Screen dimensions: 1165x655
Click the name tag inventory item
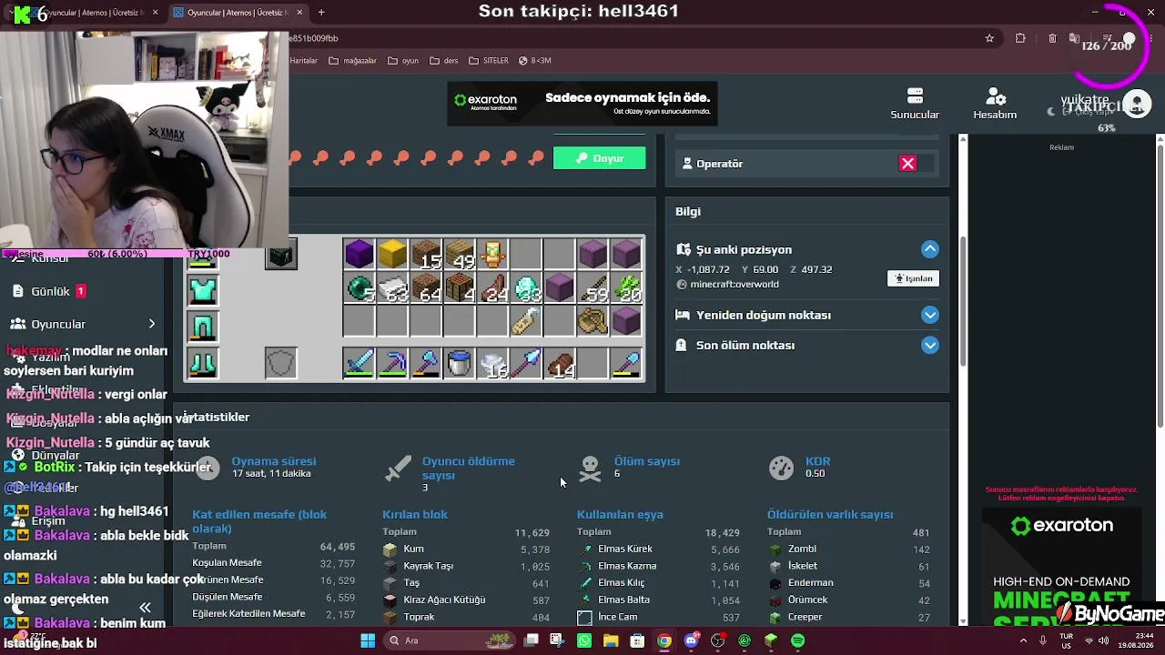pyautogui.click(x=527, y=321)
